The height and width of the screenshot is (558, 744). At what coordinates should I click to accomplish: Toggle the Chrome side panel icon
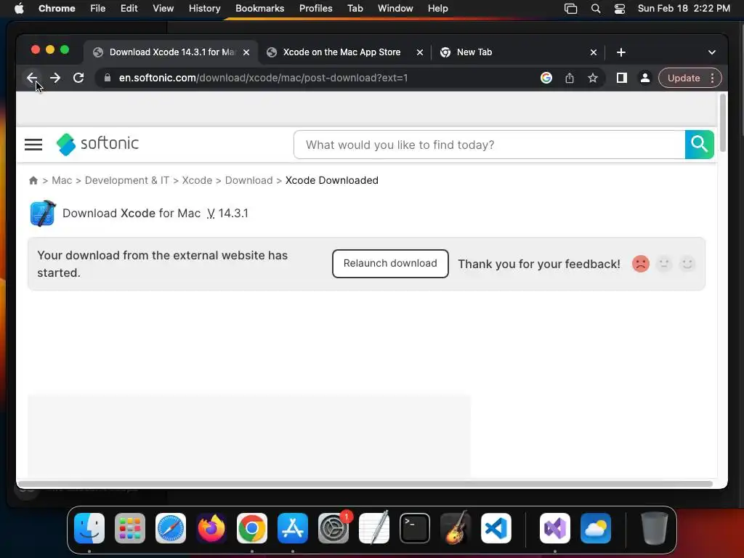click(x=622, y=78)
